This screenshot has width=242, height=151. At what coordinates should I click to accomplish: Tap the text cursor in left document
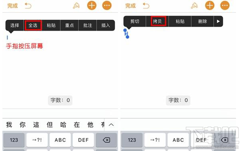click(7, 38)
